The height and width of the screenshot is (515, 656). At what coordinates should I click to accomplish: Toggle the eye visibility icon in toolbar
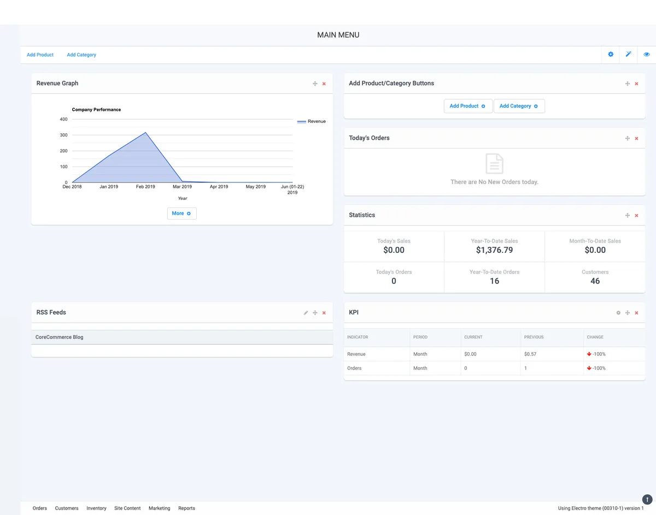click(x=647, y=55)
